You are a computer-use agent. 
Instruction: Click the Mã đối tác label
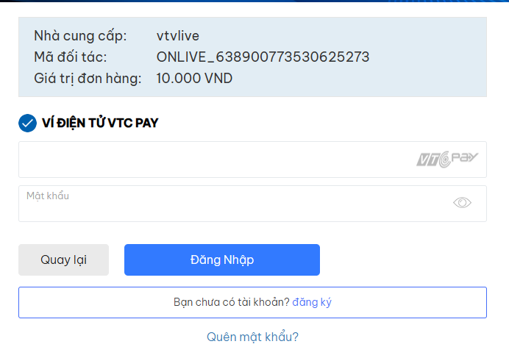70,57
